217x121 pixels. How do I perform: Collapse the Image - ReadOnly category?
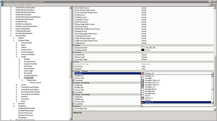pyautogui.click(x=74, y=83)
